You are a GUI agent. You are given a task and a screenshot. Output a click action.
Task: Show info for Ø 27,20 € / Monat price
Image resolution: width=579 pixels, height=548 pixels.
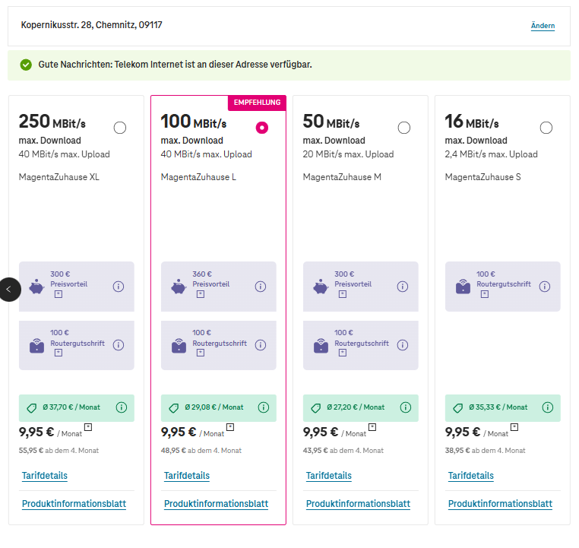(406, 407)
